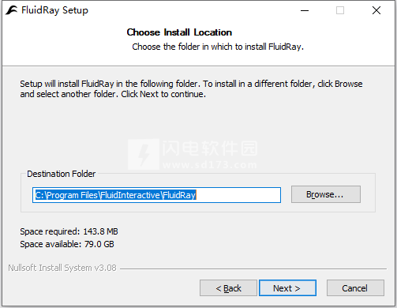Cancel the FluidRay installation
Viewport: 397px width, 308px height.
355,288
